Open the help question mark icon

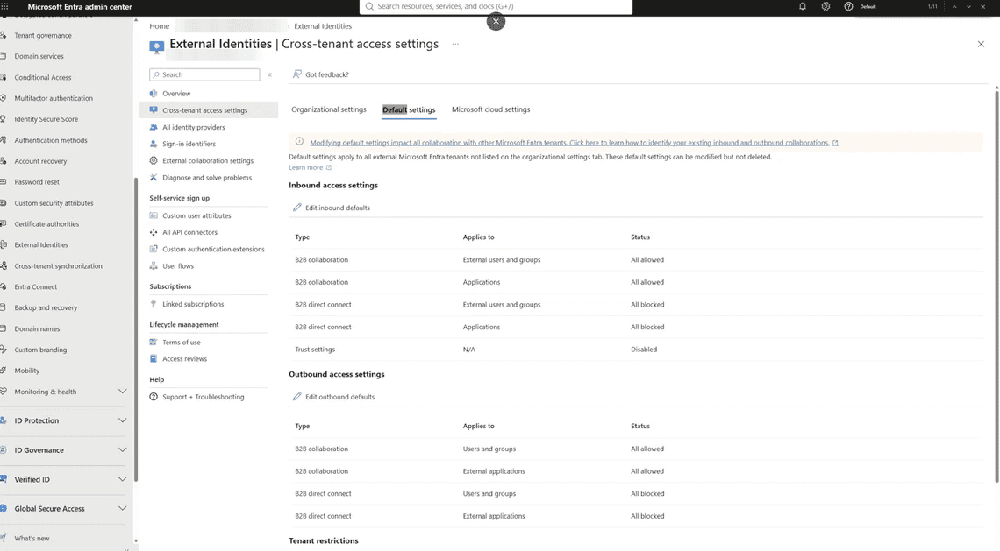pyautogui.click(x=848, y=6)
